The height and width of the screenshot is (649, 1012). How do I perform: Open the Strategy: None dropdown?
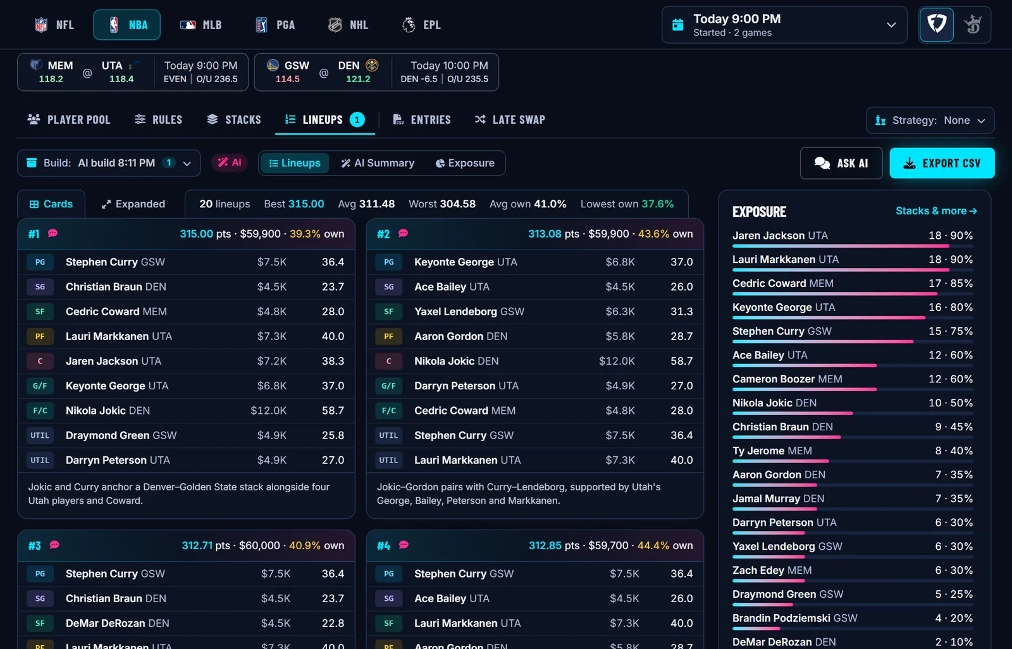pyautogui.click(x=930, y=120)
